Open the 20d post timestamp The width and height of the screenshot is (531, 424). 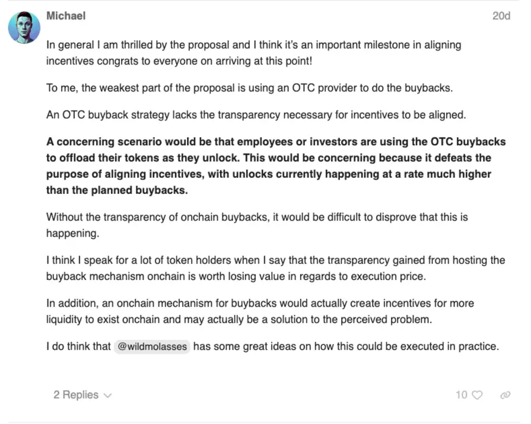click(x=501, y=16)
